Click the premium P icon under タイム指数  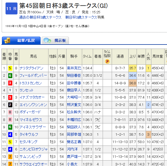click(107, 61)
